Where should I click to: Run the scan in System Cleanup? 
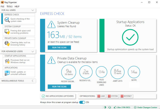(x=59, y=48)
